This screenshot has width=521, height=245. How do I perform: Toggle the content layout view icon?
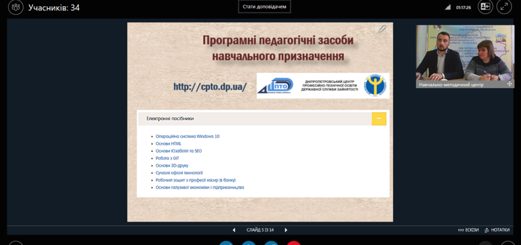pyautogui.click(x=485, y=7)
